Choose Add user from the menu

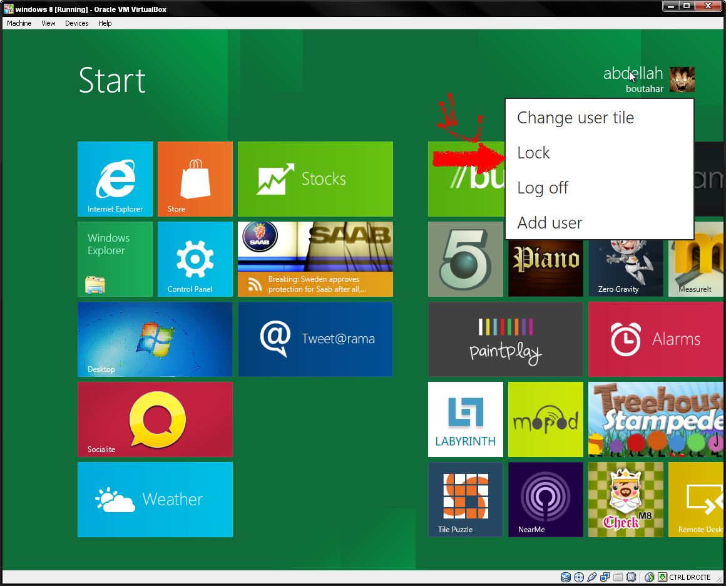pyautogui.click(x=550, y=222)
